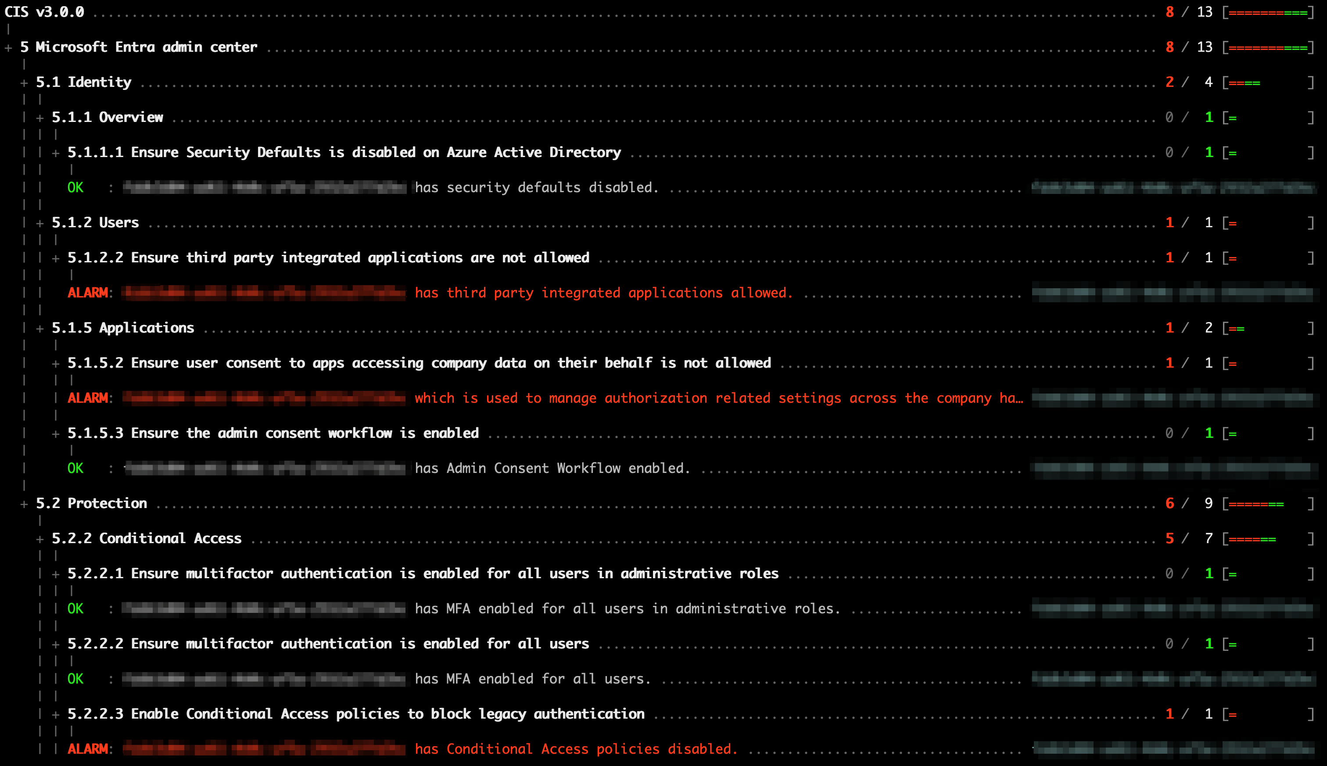The height and width of the screenshot is (766, 1327).
Task: Click the plus marker beside 5.1 Identity
Action: coord(24,83)
